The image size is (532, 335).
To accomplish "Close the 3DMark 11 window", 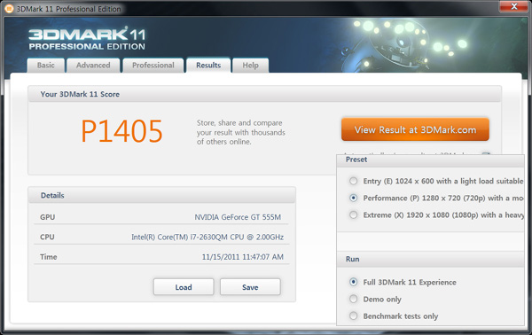I will [514, 6].
